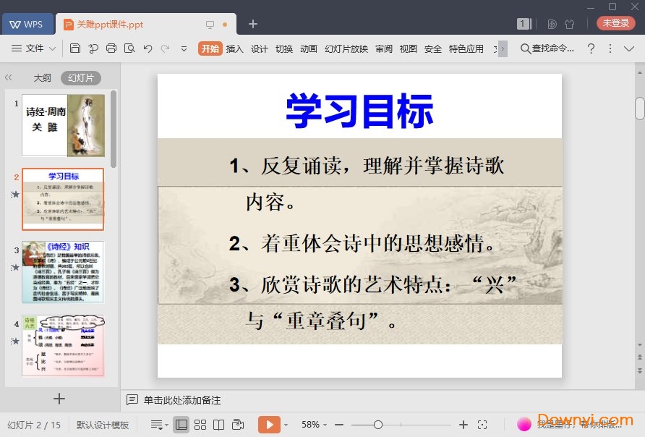Image resolution: width=645 pixels, height=437 pixels.
Task: Select the 关雎ppt课件.ppt document tab
Action: [x=145, y=25]
